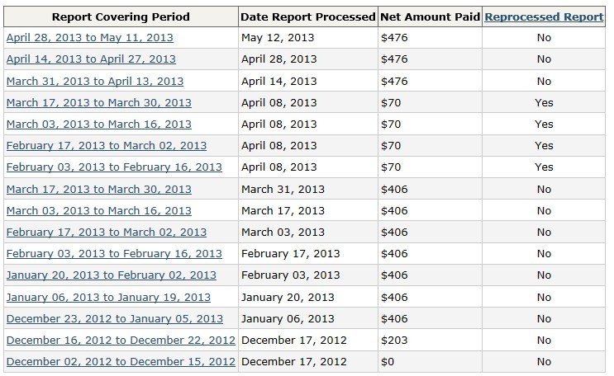View January 20 to February 02, 2013 report

tap(111, 275)
